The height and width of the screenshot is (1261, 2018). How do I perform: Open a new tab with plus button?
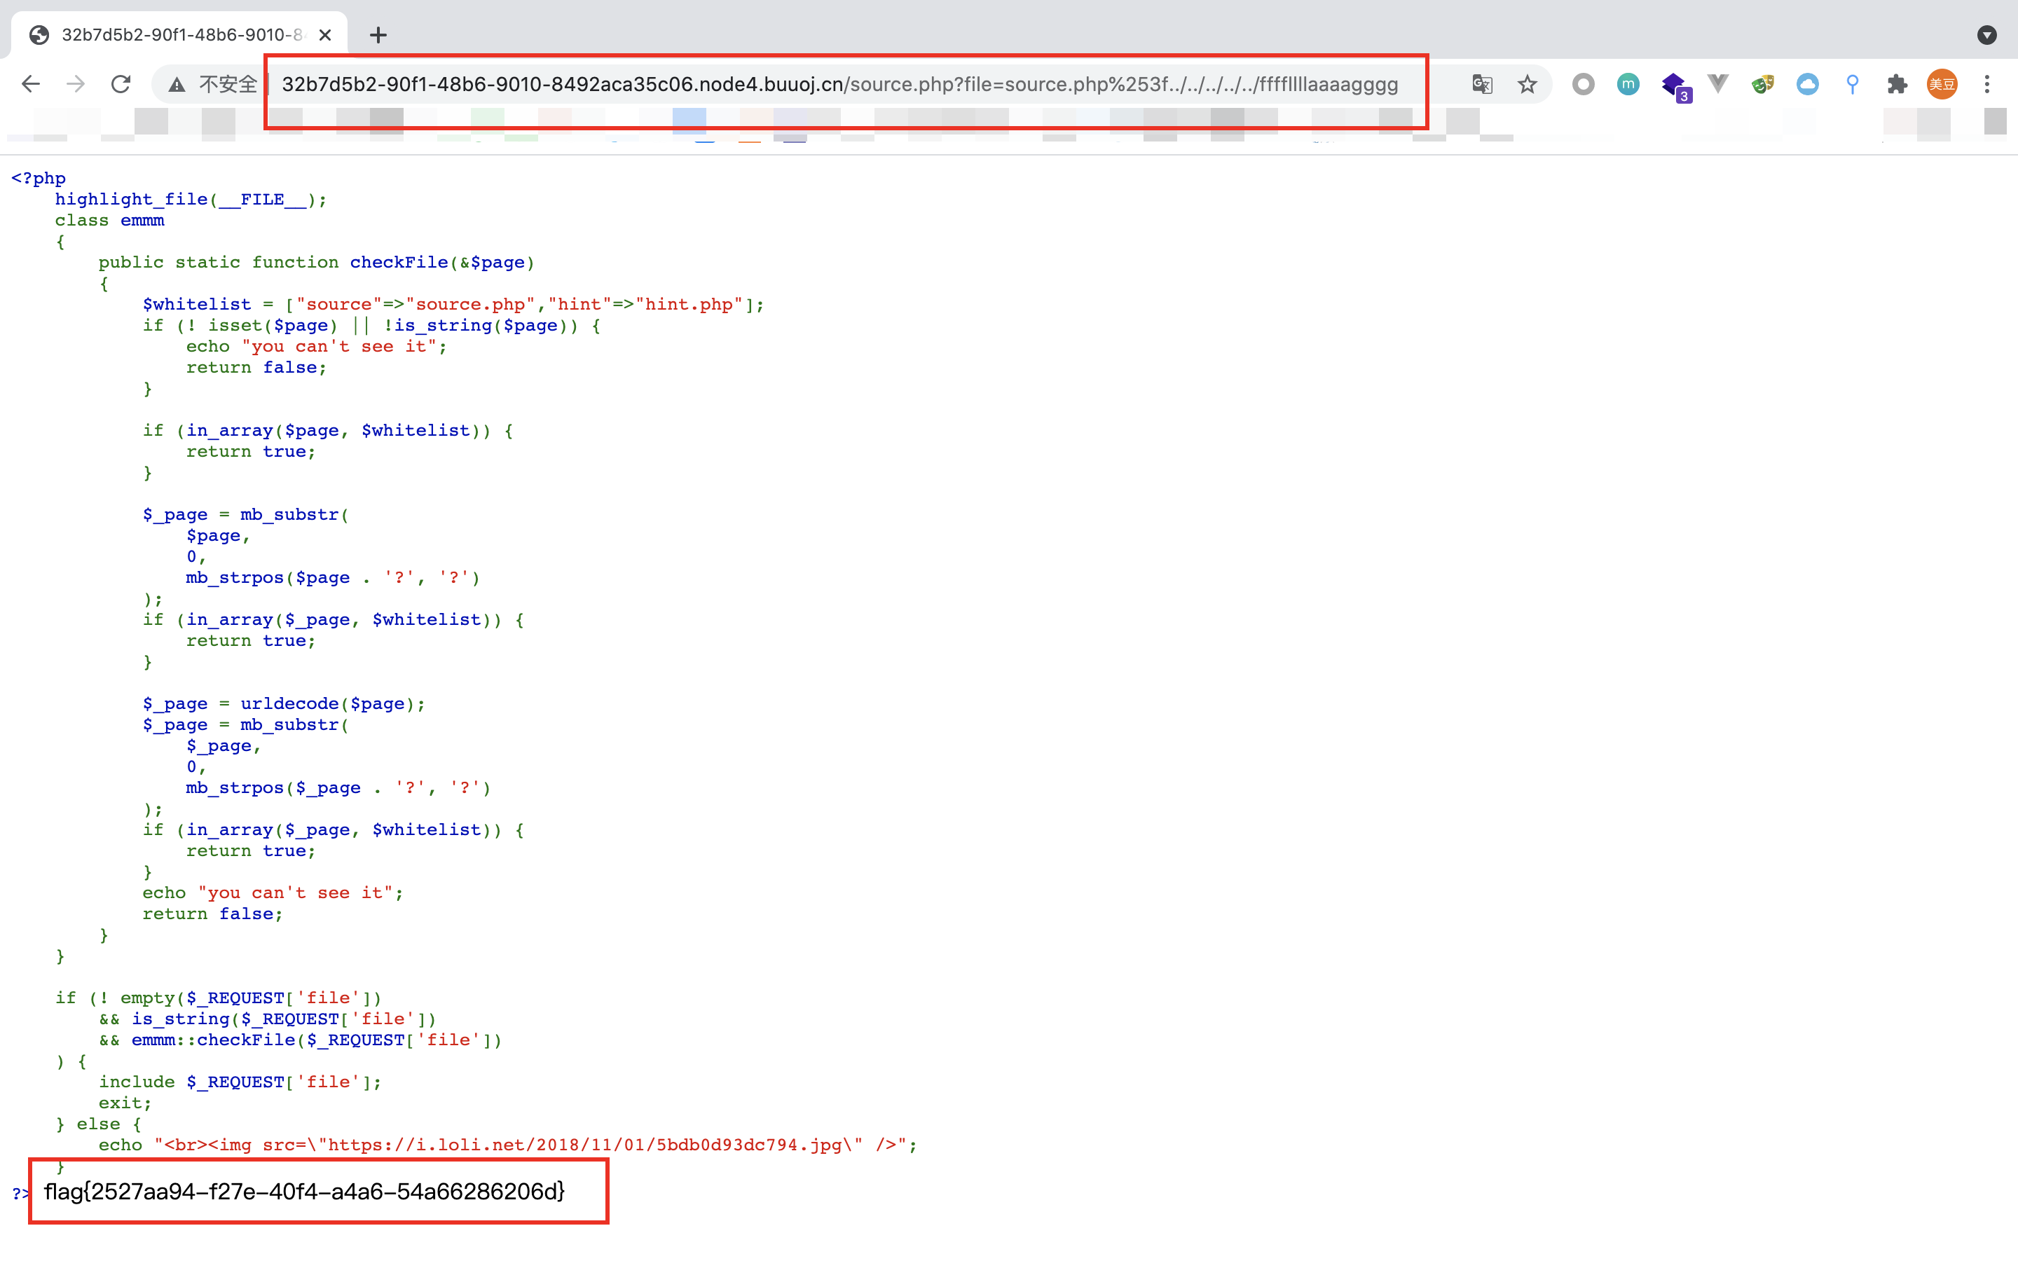coord(378,35)
